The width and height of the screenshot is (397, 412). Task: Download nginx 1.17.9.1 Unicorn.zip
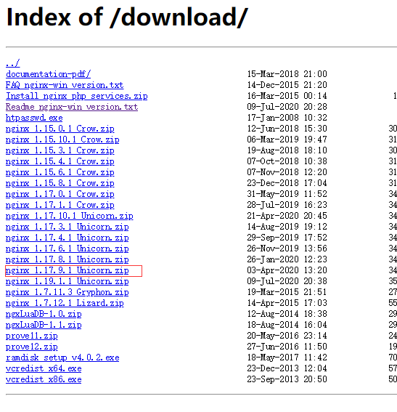tap(67, 270)
